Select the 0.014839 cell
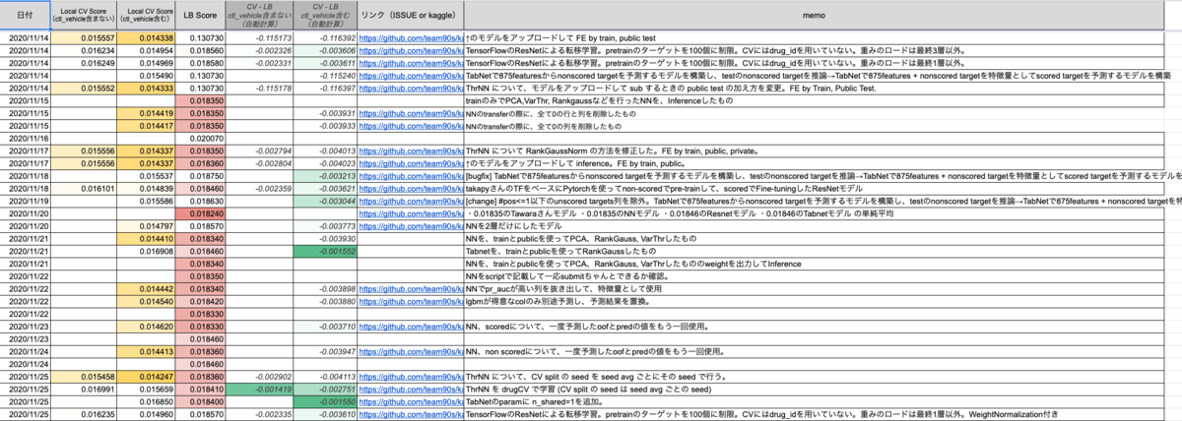The height and width of the screenshot is (421, 1182). coord(144,187)
